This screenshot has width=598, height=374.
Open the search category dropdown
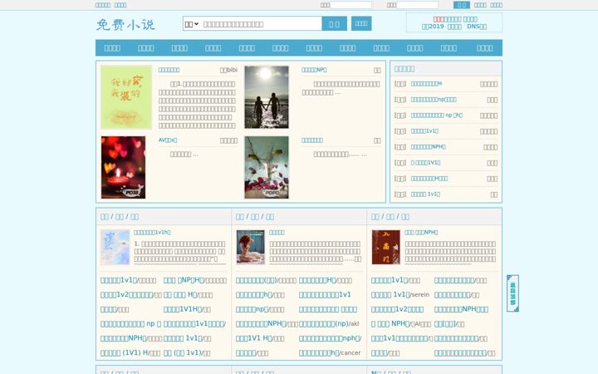(x=192, y=24)
